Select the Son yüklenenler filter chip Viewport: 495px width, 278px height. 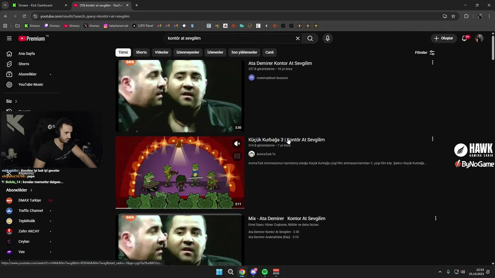[x=244, y=53]
